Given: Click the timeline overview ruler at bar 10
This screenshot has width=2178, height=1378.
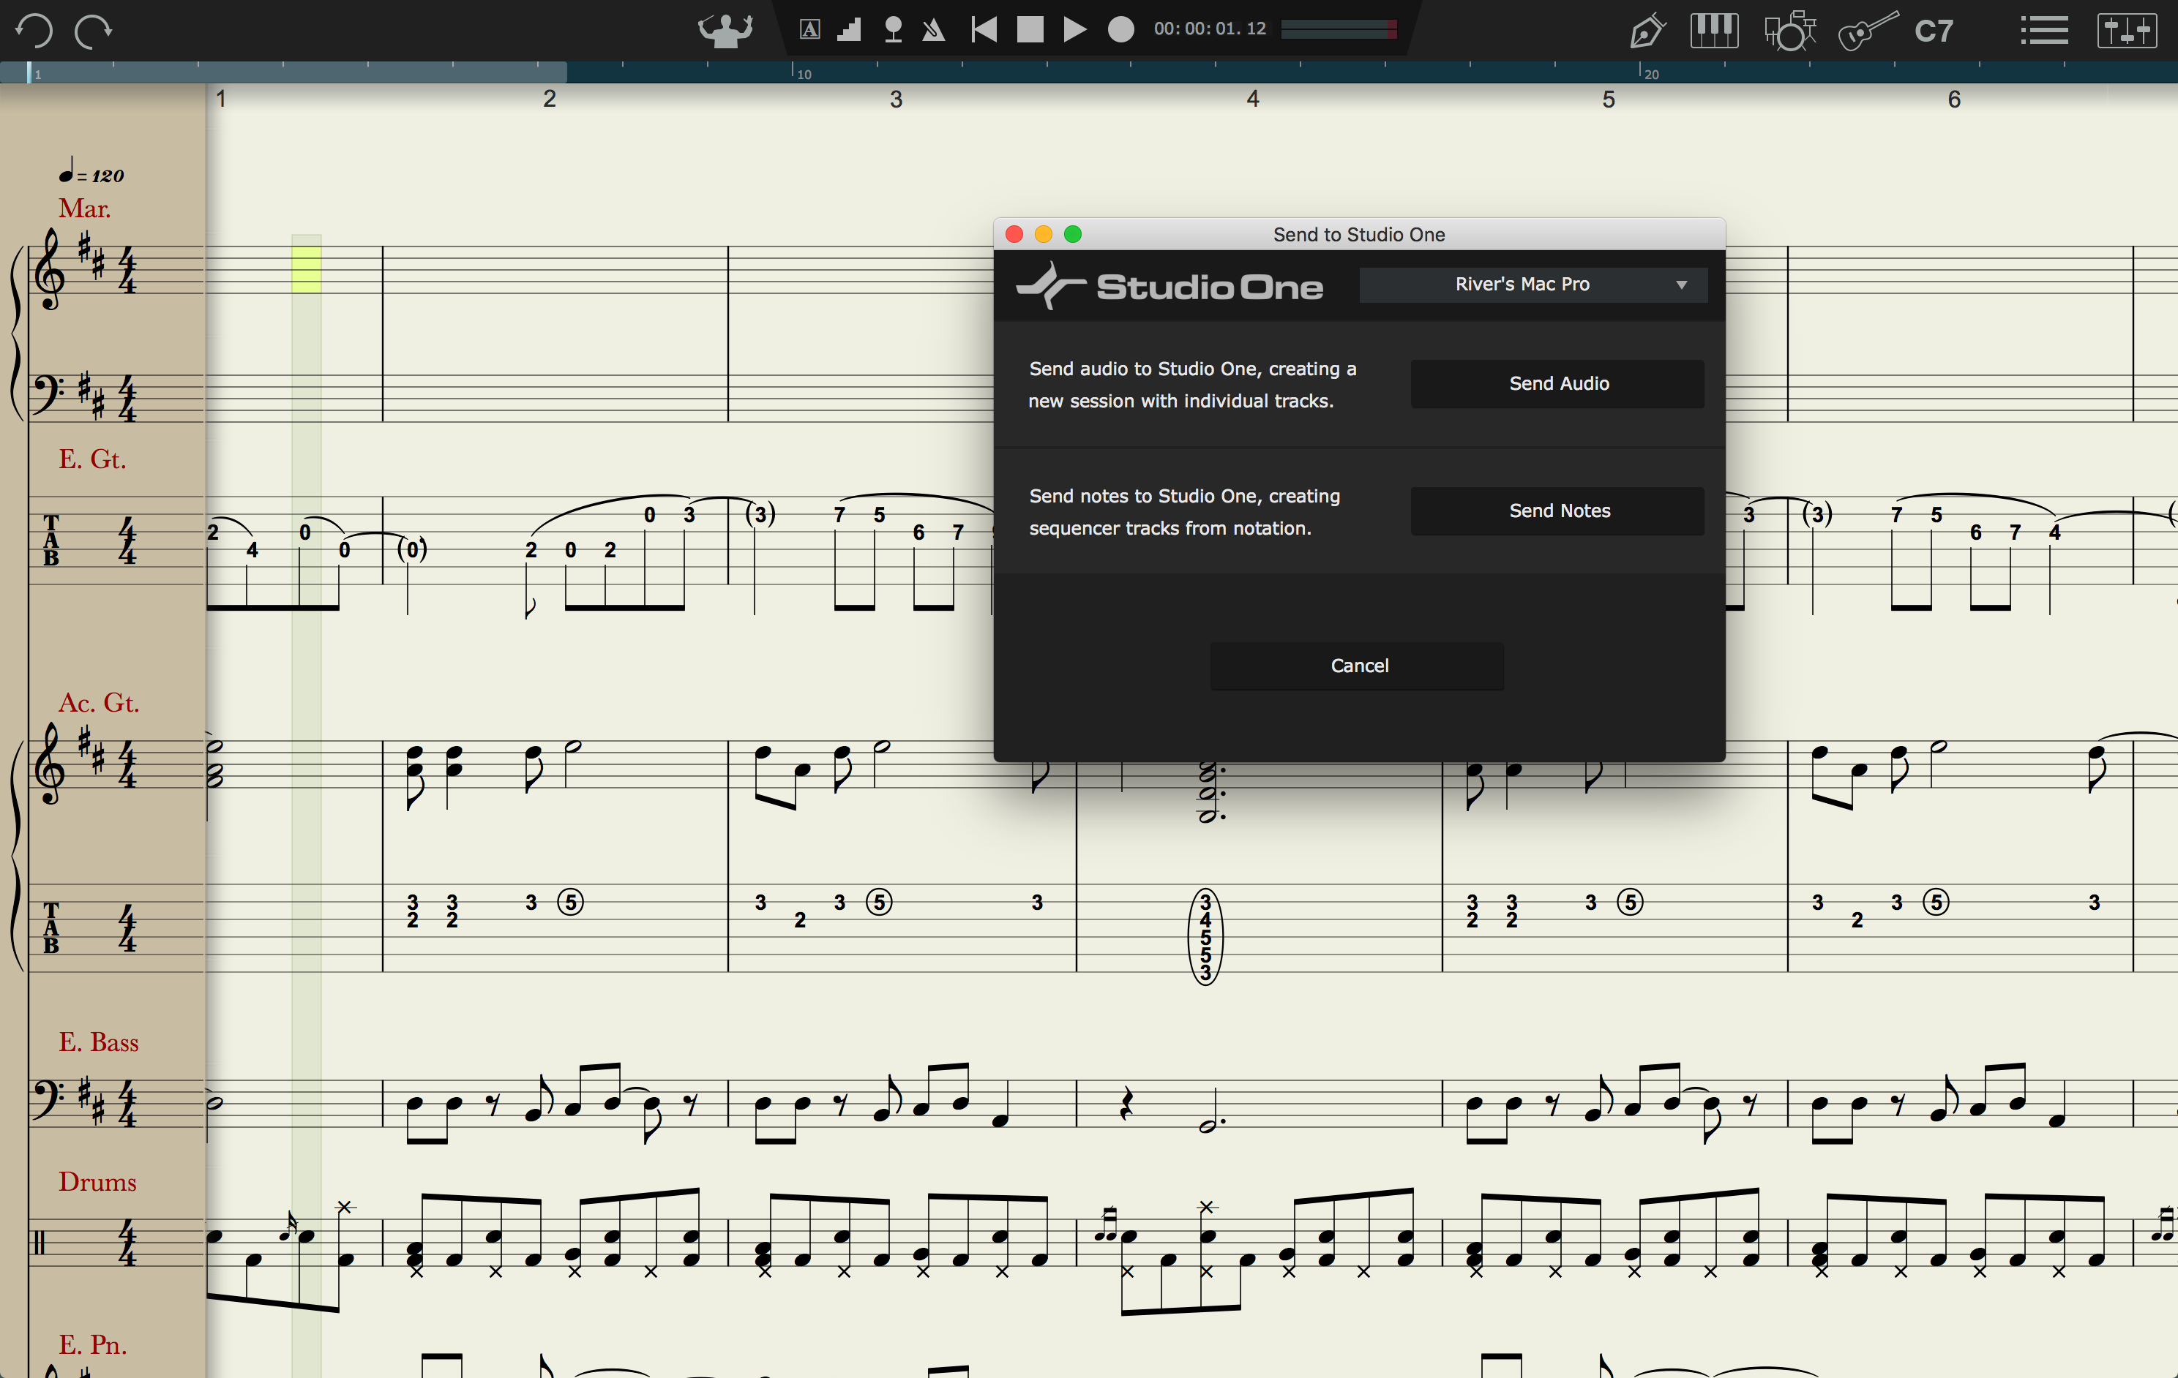Looking at the screenshot, I should point(793,72).
